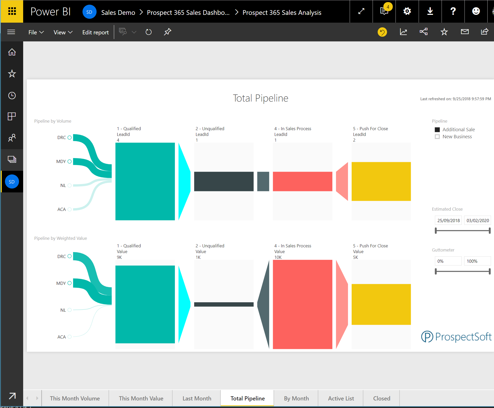Uncheck the Additional Sale pipeline filter

(x=437, y=129)
